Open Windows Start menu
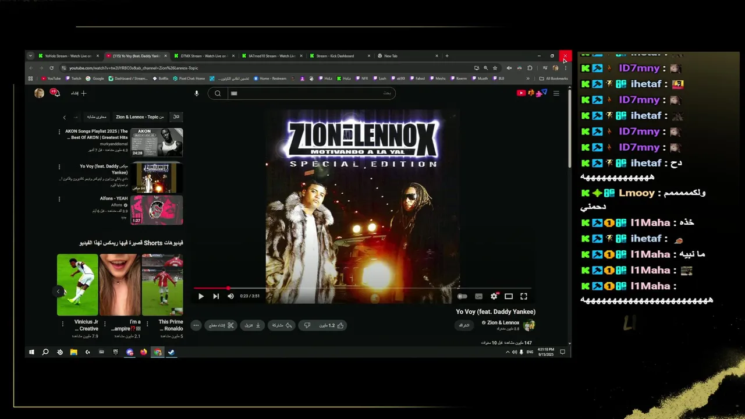This screenshot has height=419, width=745. [x=31, y=352]
